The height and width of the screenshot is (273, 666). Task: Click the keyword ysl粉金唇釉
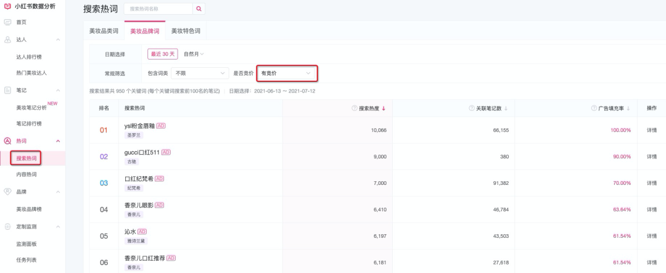point(140,126)
